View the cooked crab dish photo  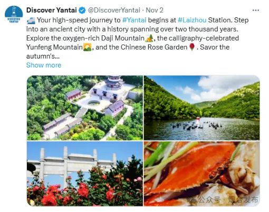click(201, 174)
